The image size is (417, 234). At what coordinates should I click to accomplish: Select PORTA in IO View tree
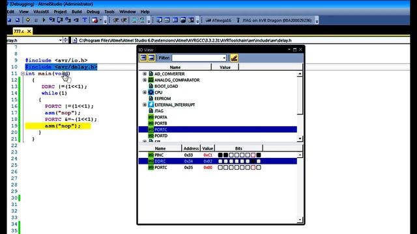click(x=161, y=117)
